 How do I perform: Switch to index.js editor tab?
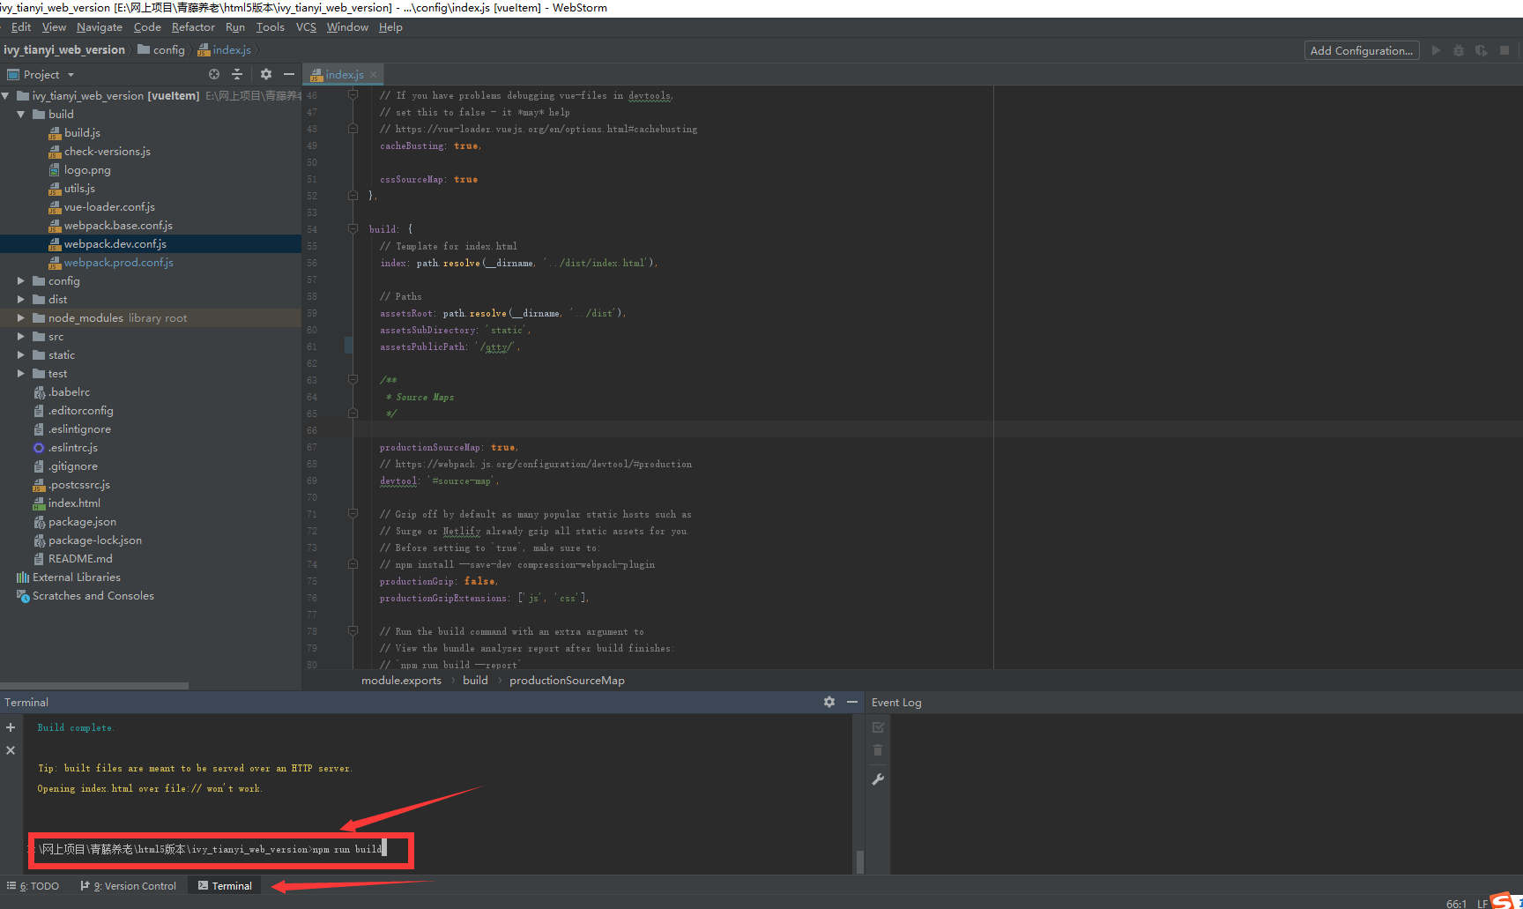coord(344,75)
